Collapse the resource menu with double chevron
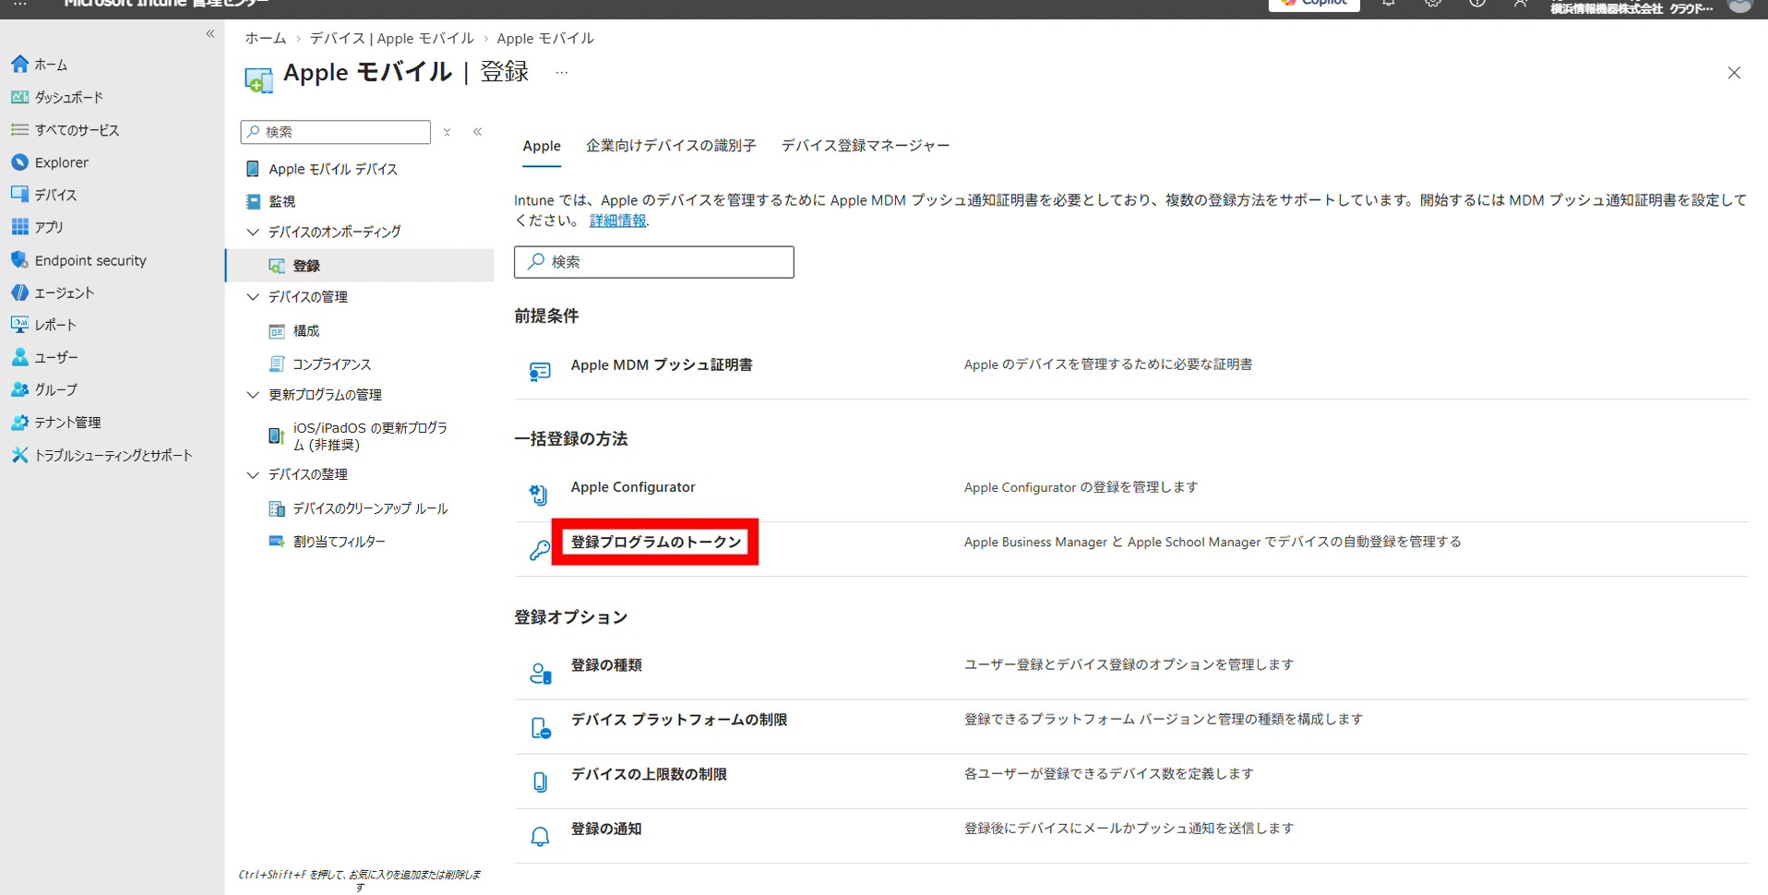Screen dimensions: 1768x895 [478, 132]
